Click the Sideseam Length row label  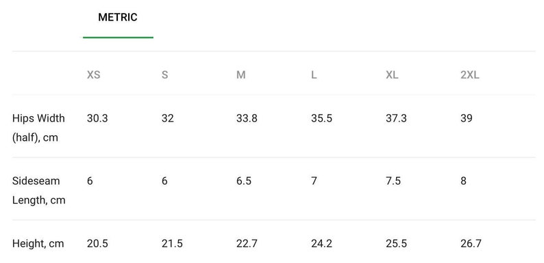tap(39, 191)
